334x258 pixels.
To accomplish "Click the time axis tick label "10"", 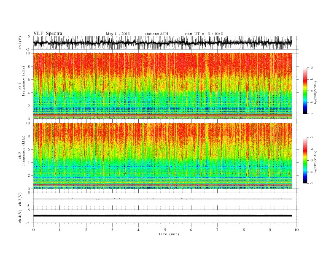I will pyautogui.click(x=296, y=230).
